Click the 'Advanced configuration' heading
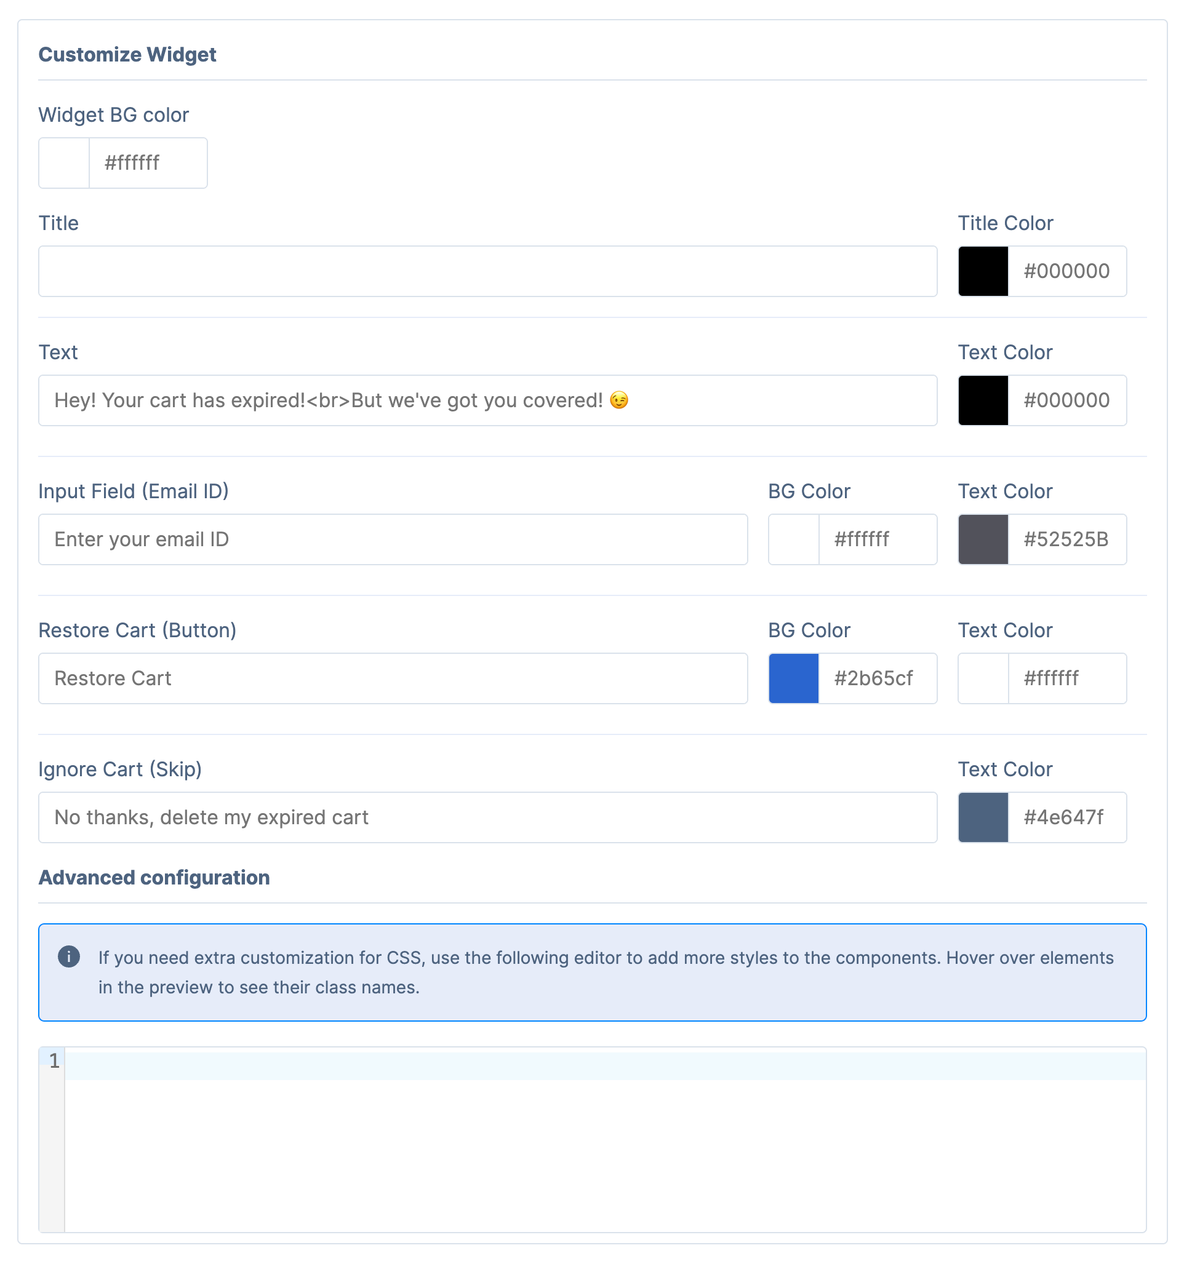 [x=154, y=878]
